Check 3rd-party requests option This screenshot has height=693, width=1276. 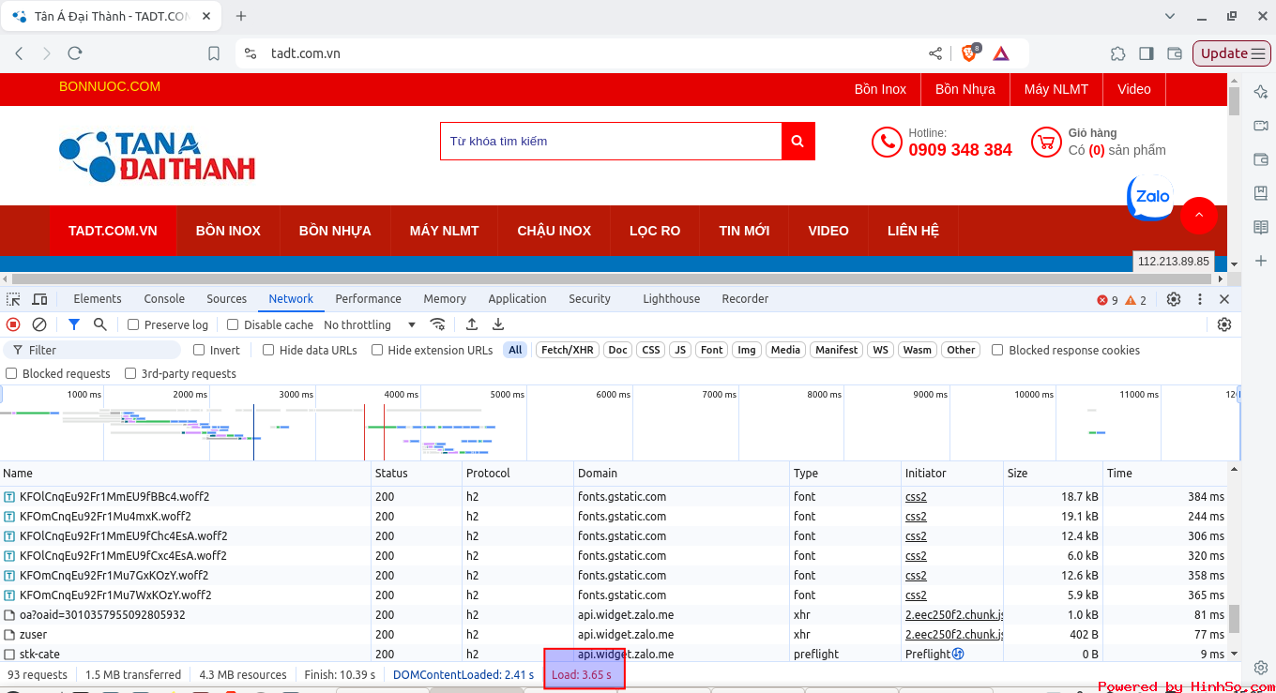(x=130, y=373)
